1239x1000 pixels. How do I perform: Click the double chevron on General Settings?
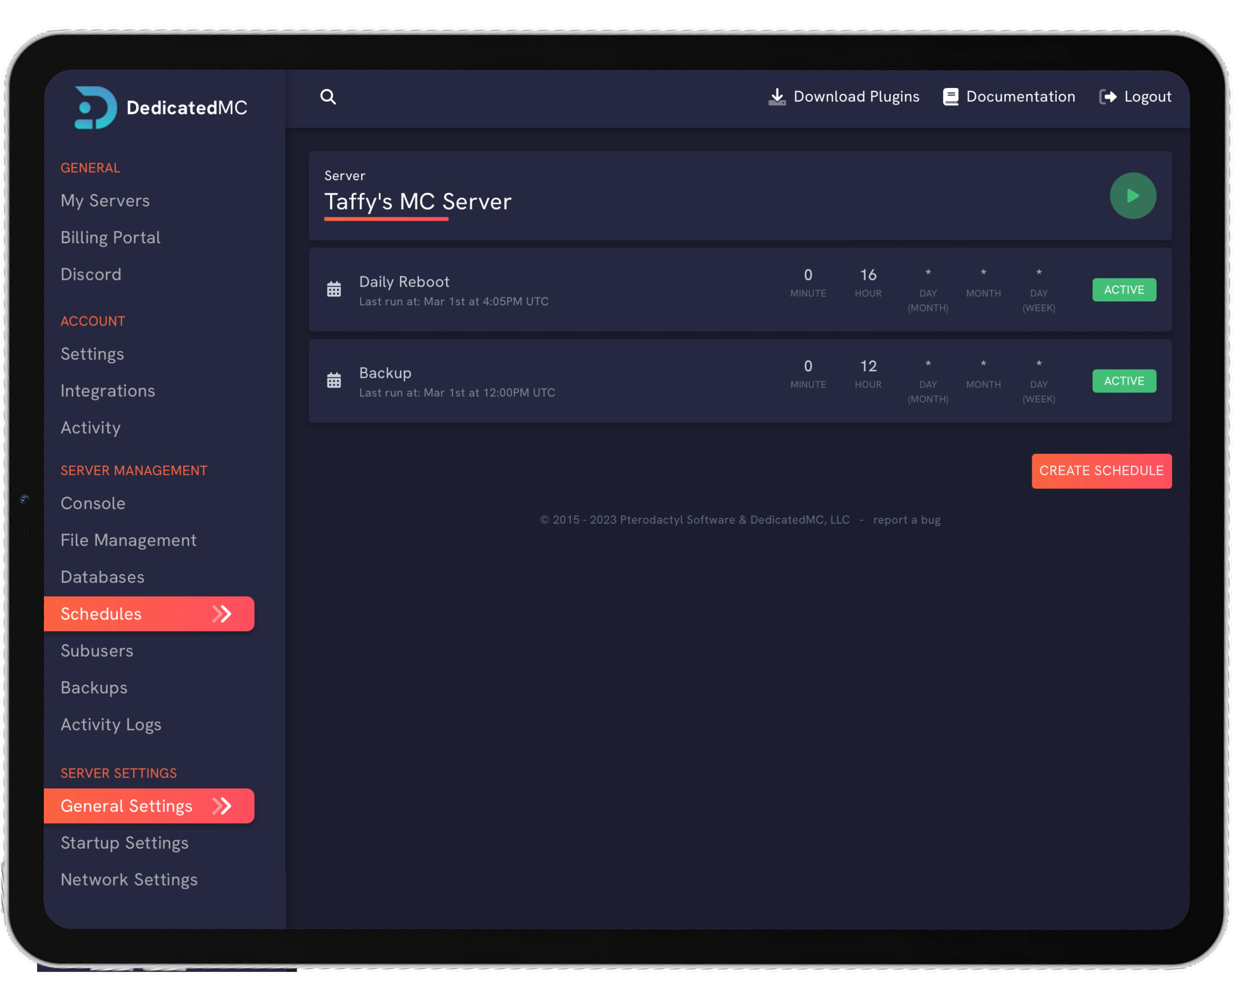pos(222,805)
